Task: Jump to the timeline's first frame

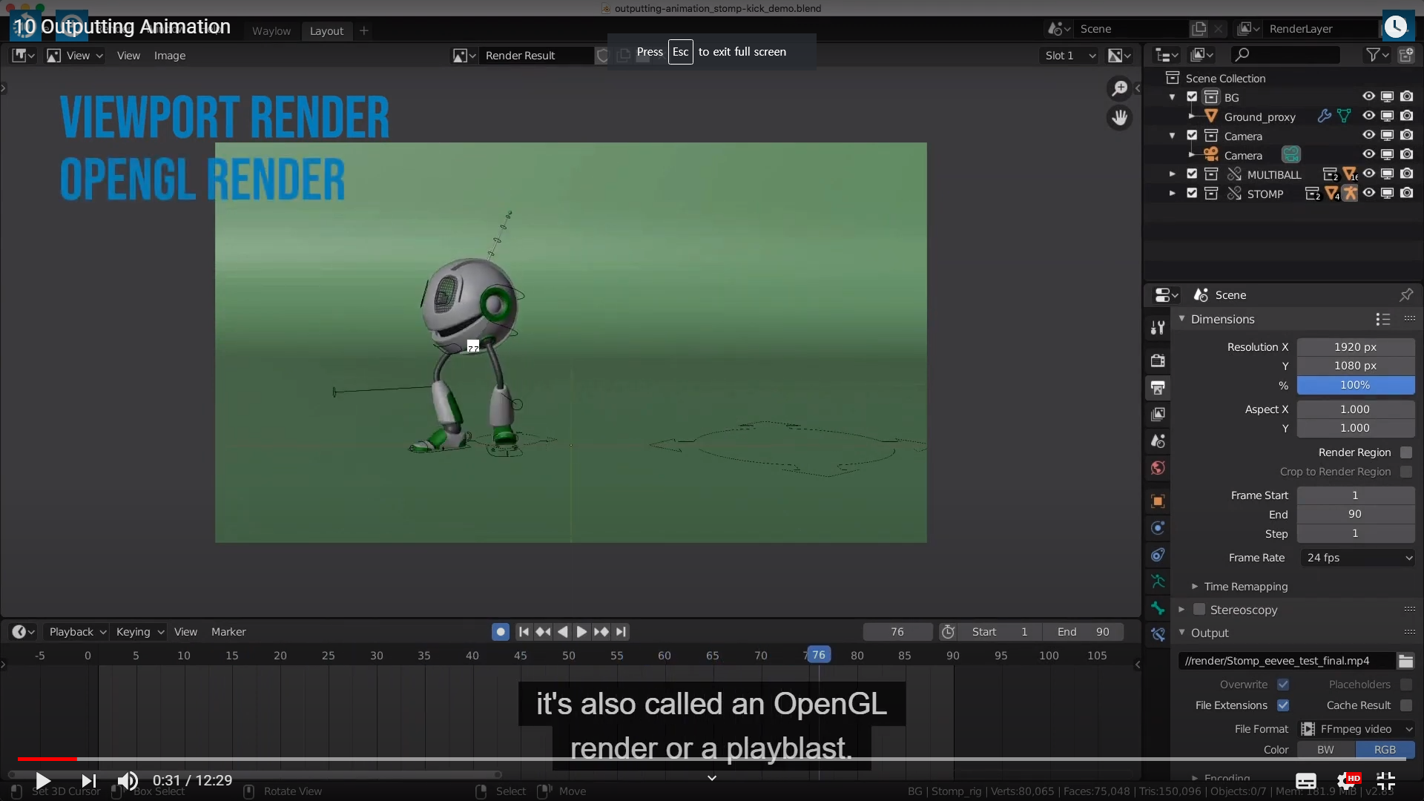Action: [524, 632]
